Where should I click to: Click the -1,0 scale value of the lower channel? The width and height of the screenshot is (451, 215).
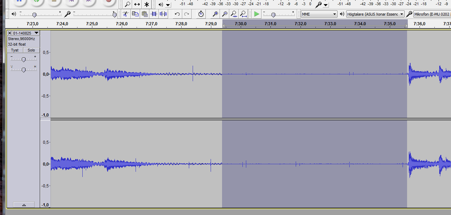45,205
